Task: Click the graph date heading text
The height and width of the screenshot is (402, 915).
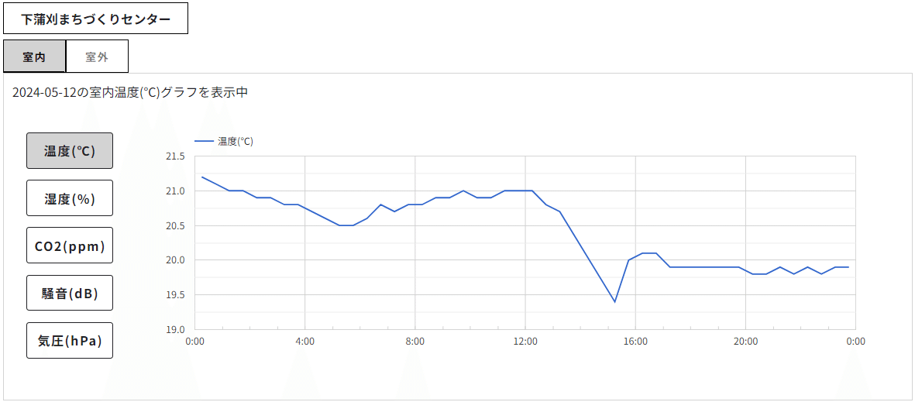Action: [130, 92]
